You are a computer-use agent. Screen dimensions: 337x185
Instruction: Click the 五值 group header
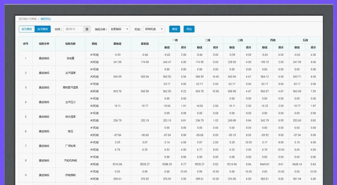pos(305,40)
